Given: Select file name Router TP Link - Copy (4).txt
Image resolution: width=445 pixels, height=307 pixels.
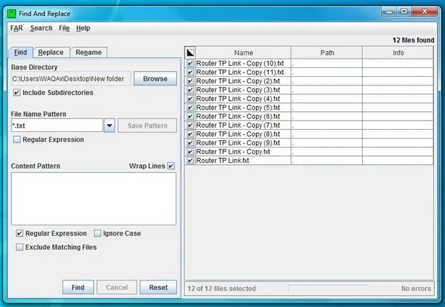Looking at the screenshot, I should [238, 99].
